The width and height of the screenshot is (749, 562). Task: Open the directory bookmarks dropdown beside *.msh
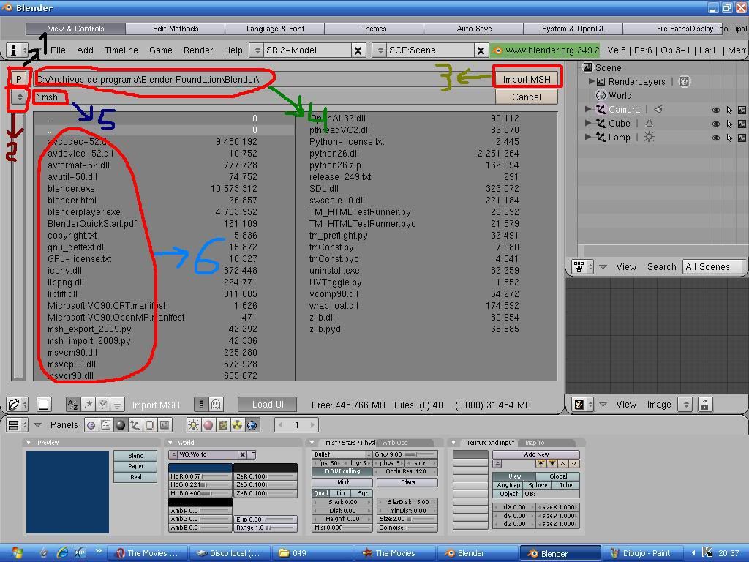[x=18, y=97]
